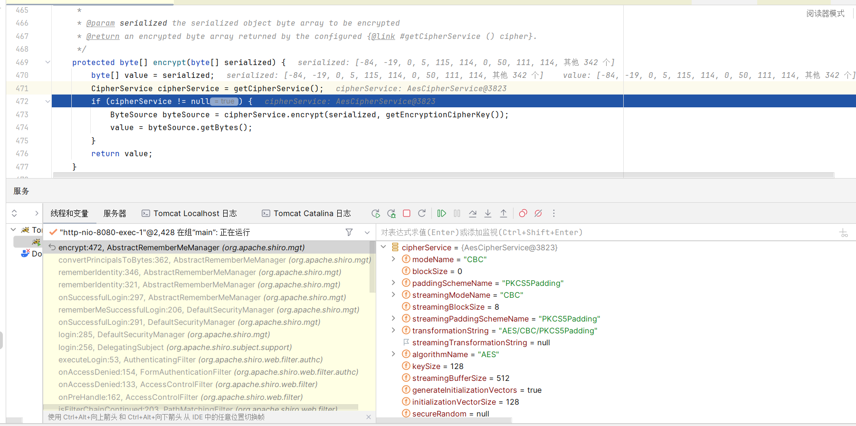Collapse the Tomcat node in services tree

point(13,229)
